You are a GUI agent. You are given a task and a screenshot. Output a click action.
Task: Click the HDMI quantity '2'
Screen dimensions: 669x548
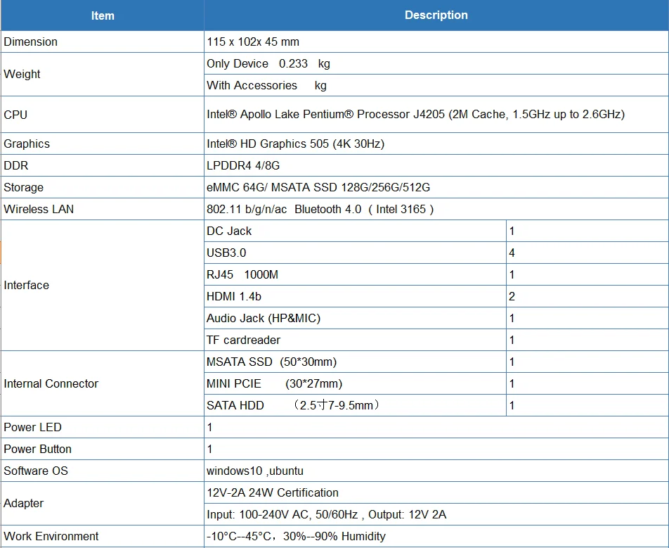(x=587, y=296)
